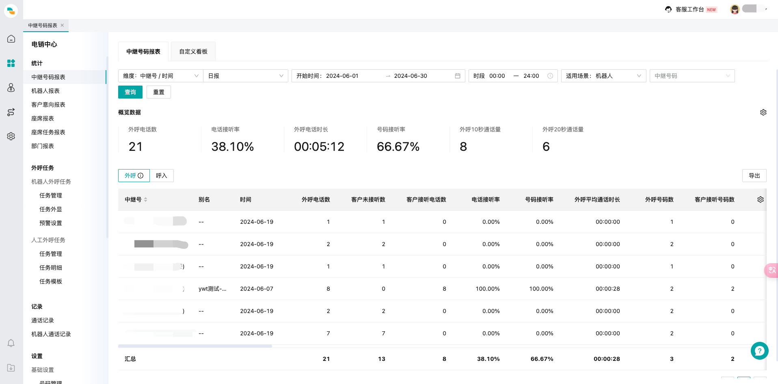Open the workflow routing sidebar icon
Image resolution: width=778 pixels, height=384 pixels.
11,112
